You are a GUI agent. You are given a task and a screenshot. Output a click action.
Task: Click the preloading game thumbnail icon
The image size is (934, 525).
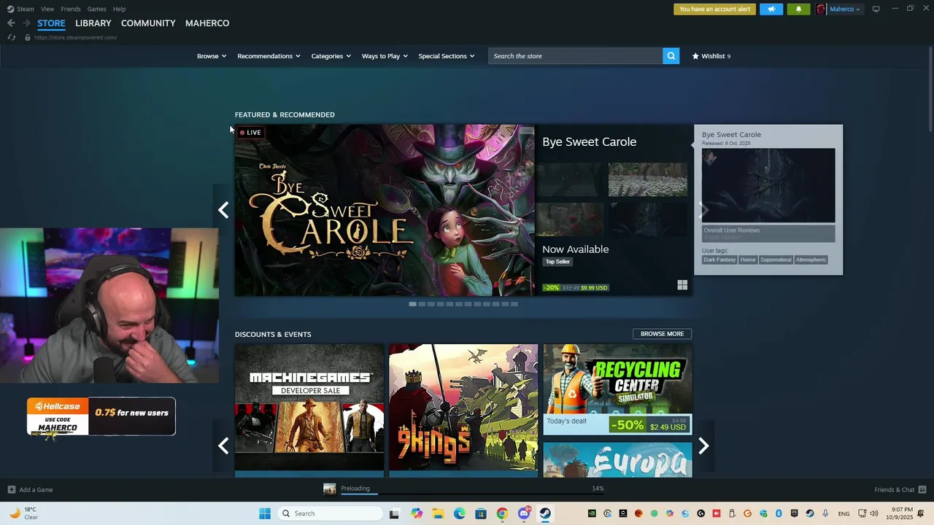click(x=330, y=489)
